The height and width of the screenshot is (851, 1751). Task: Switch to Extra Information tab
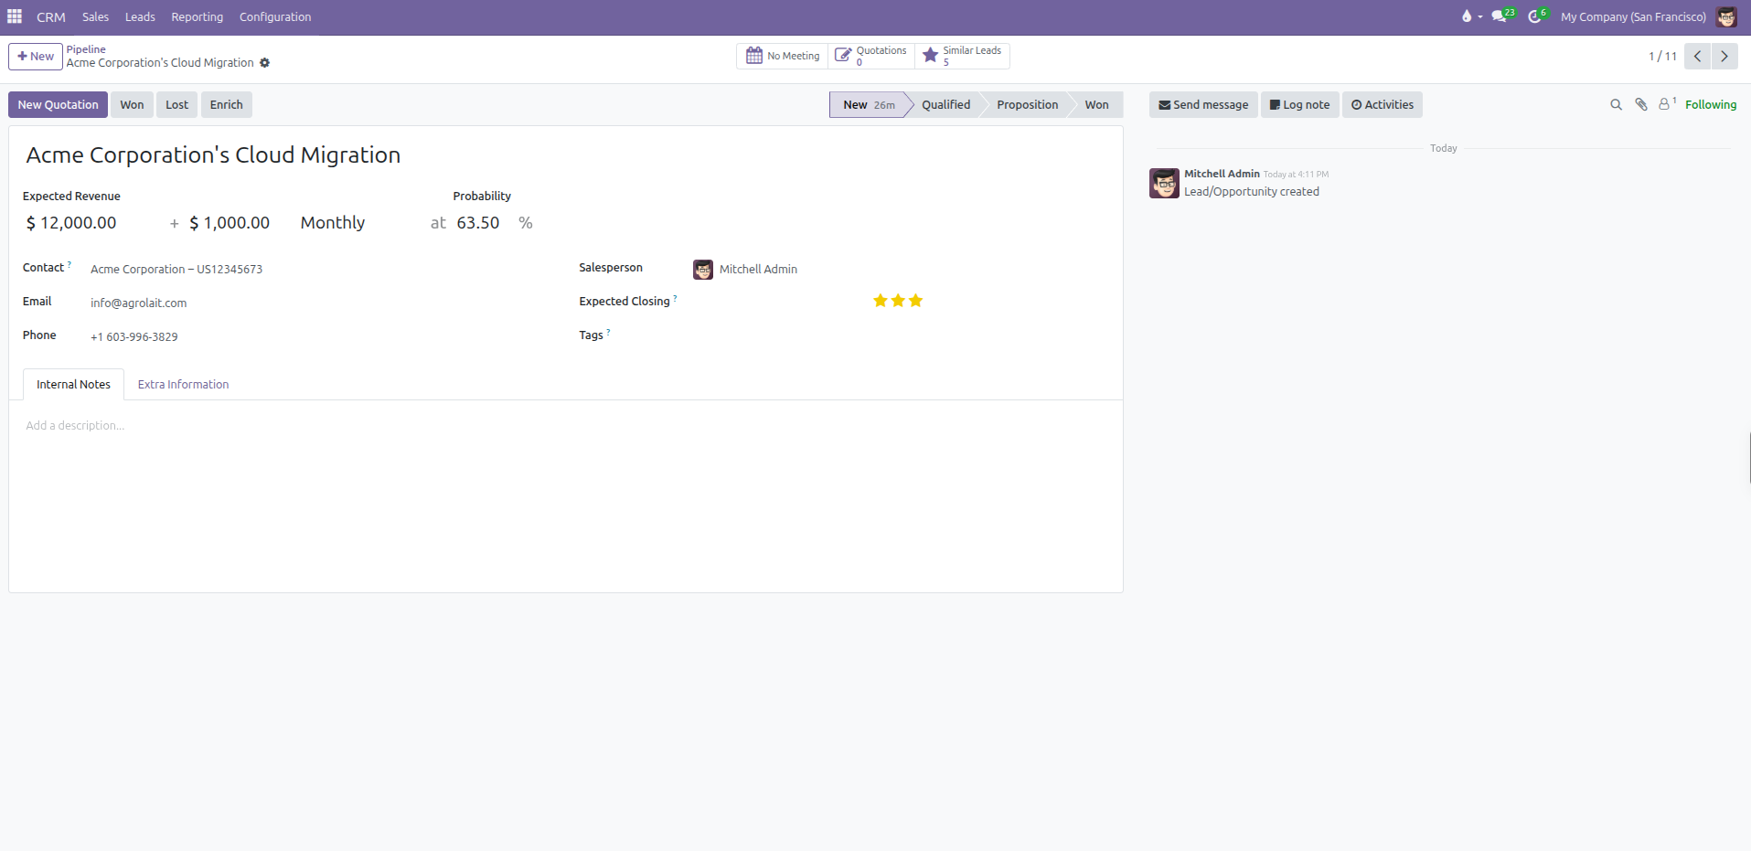click(x=183, y=385)
